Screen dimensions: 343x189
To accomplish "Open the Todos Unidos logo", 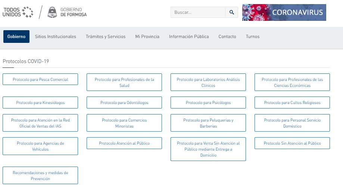I will [x=18, y=12].
